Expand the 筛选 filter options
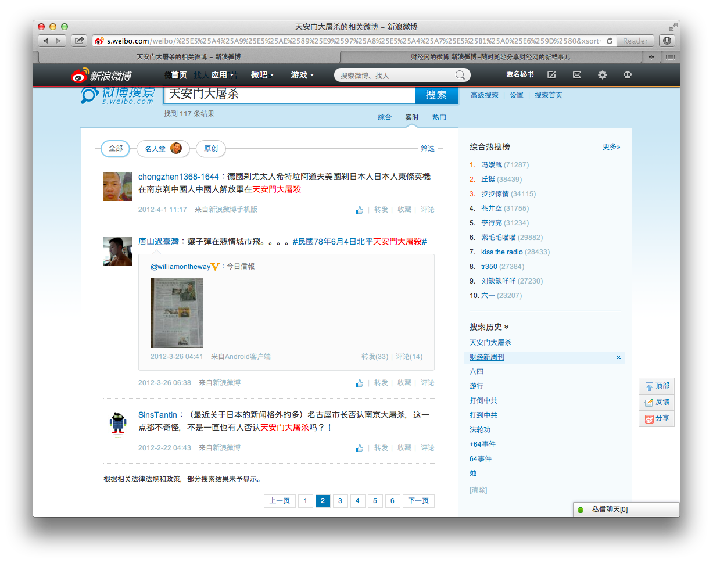The height and width of the screenshot is (563, 713). (x=428, y=149)
